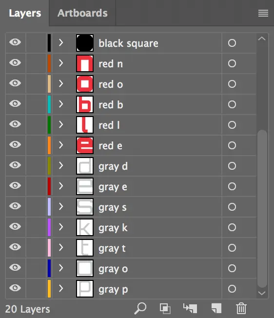This screenshot has width=274, height=318.
Task: Hide the red o layer
Action: tap(15, 83)
